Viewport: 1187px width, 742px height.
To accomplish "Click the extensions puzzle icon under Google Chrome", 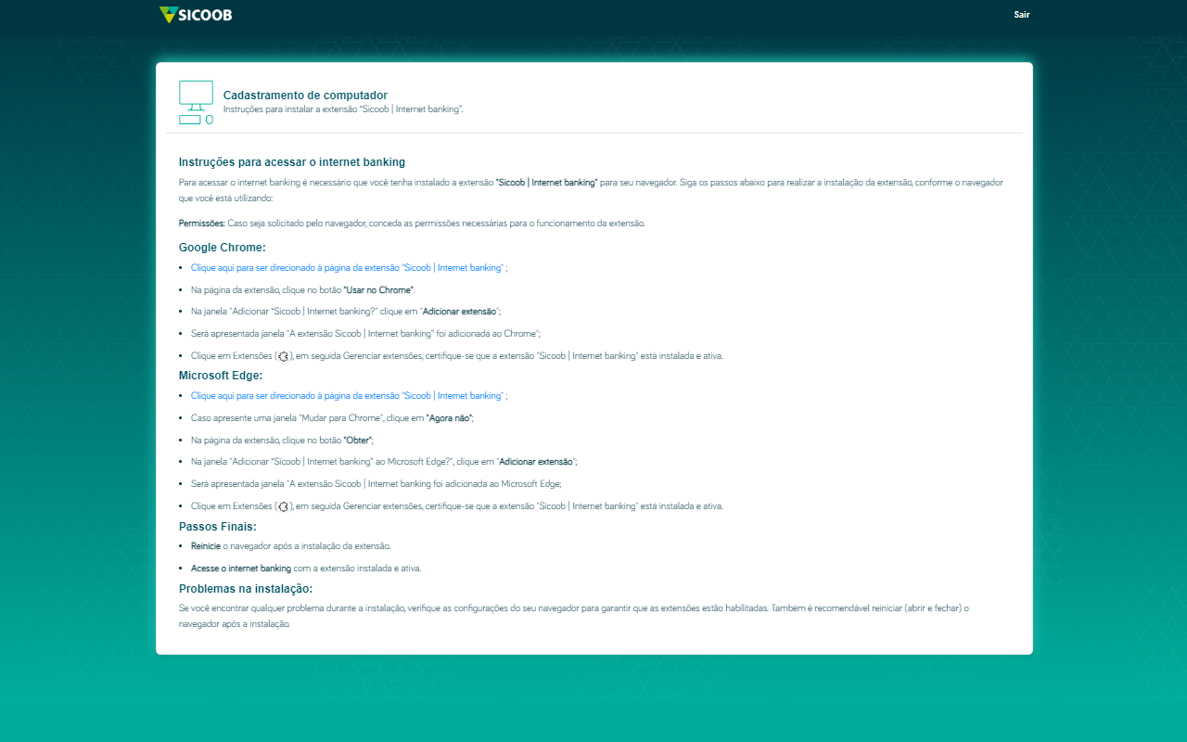I will (x=284, y=356).
